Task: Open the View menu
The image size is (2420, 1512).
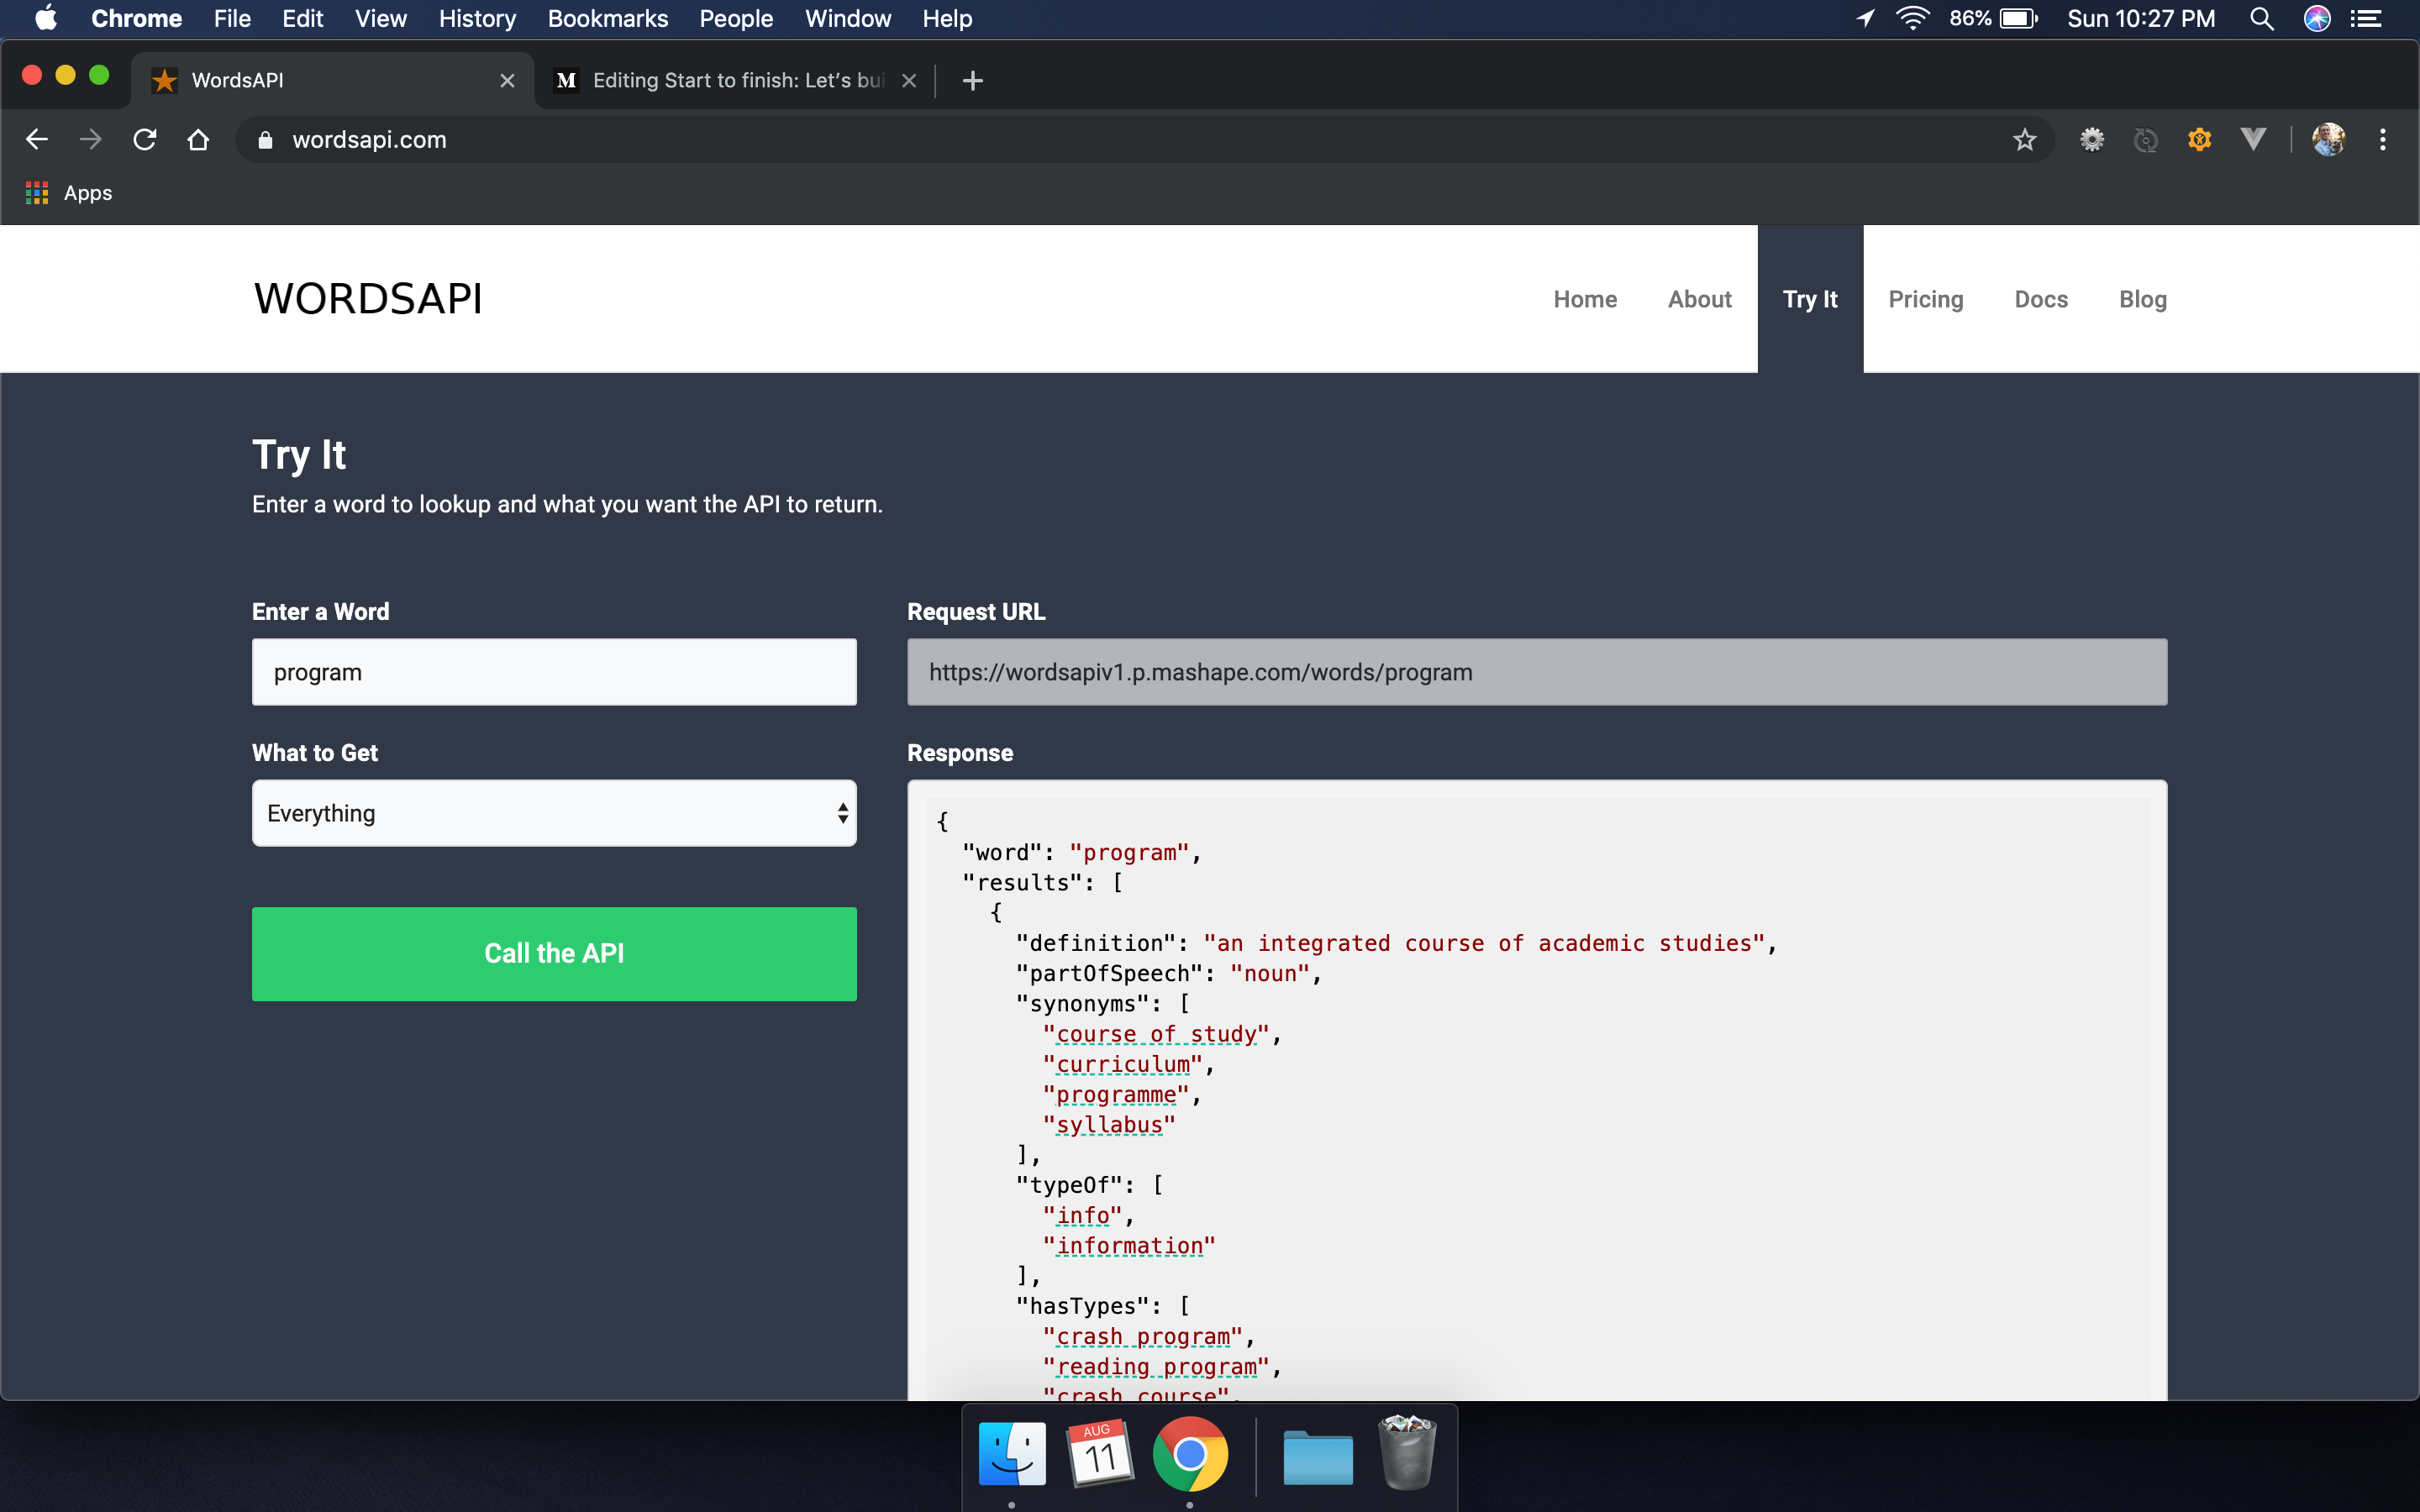Action: pyautogui.click(x=381, y=18)
